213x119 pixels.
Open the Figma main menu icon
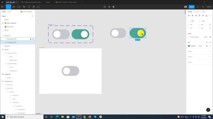tap(2, 7)
